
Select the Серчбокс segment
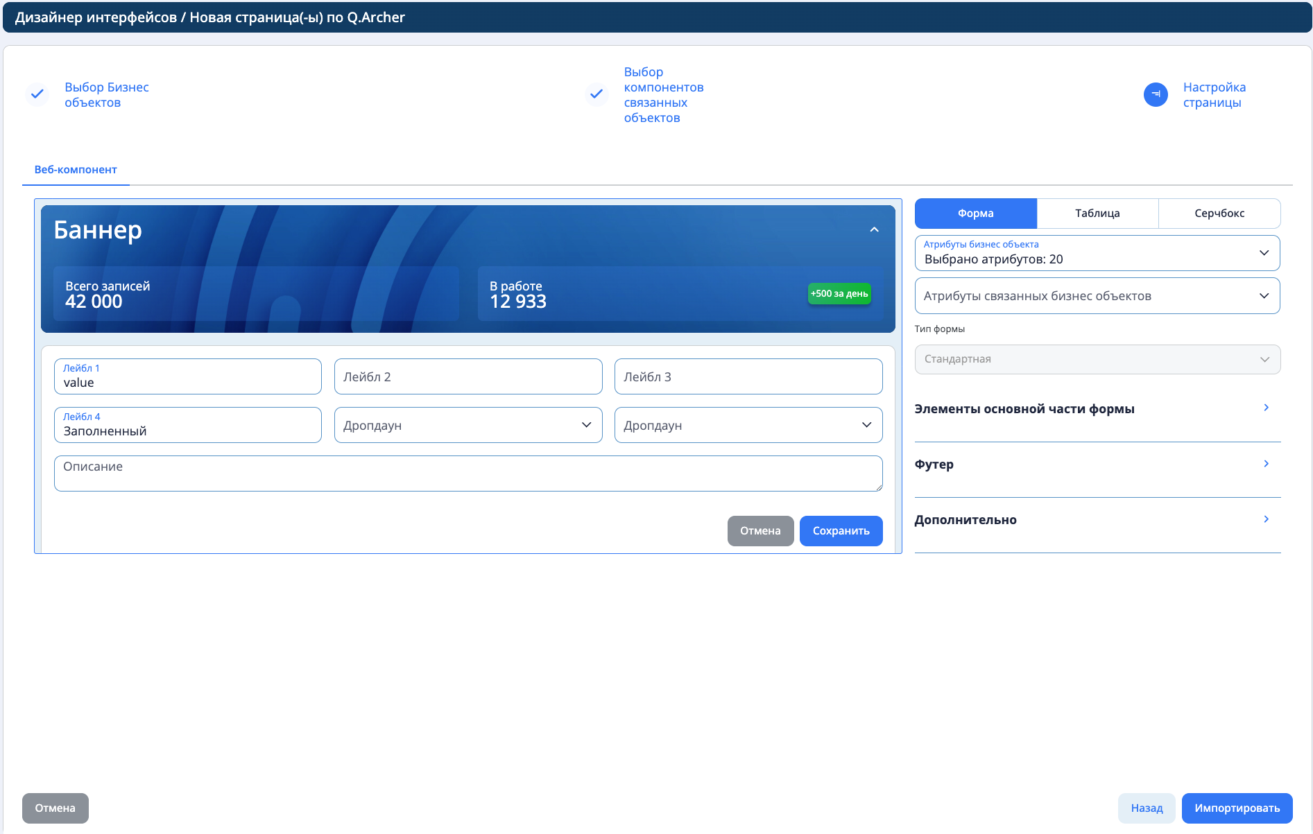(x=1219, y=214)
